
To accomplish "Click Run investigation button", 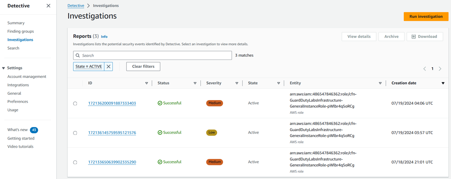I will [426, 17].
